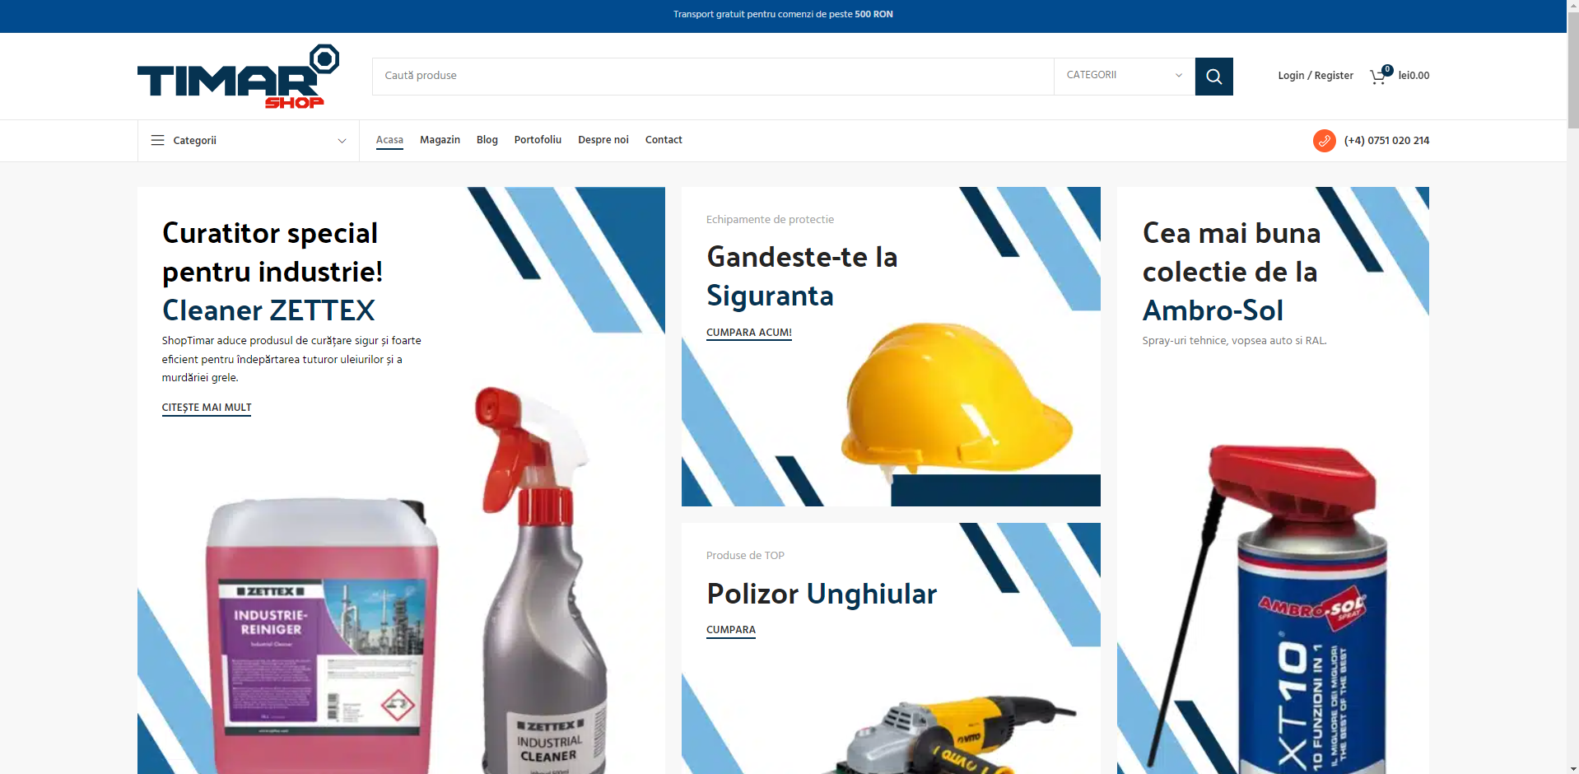Image resolution: width=1579 pixels, height=774 pixels.
Task: Open the Magazin page
Action: pos(440,139)
